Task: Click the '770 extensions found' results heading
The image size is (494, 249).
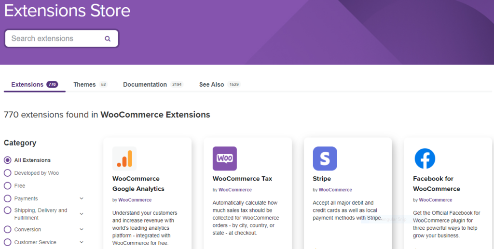Action: click(107, 115)
